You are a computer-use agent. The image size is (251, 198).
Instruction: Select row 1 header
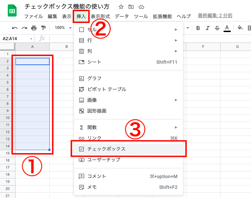coord(7,54)
